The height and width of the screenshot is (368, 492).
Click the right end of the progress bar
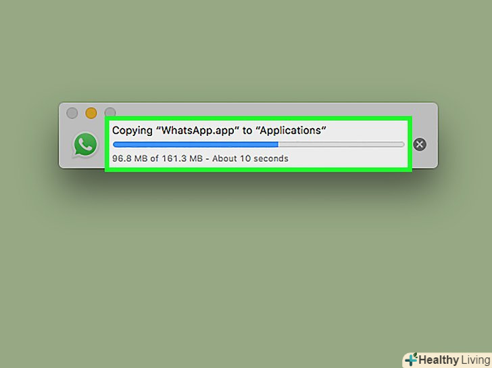pos(401,145)
